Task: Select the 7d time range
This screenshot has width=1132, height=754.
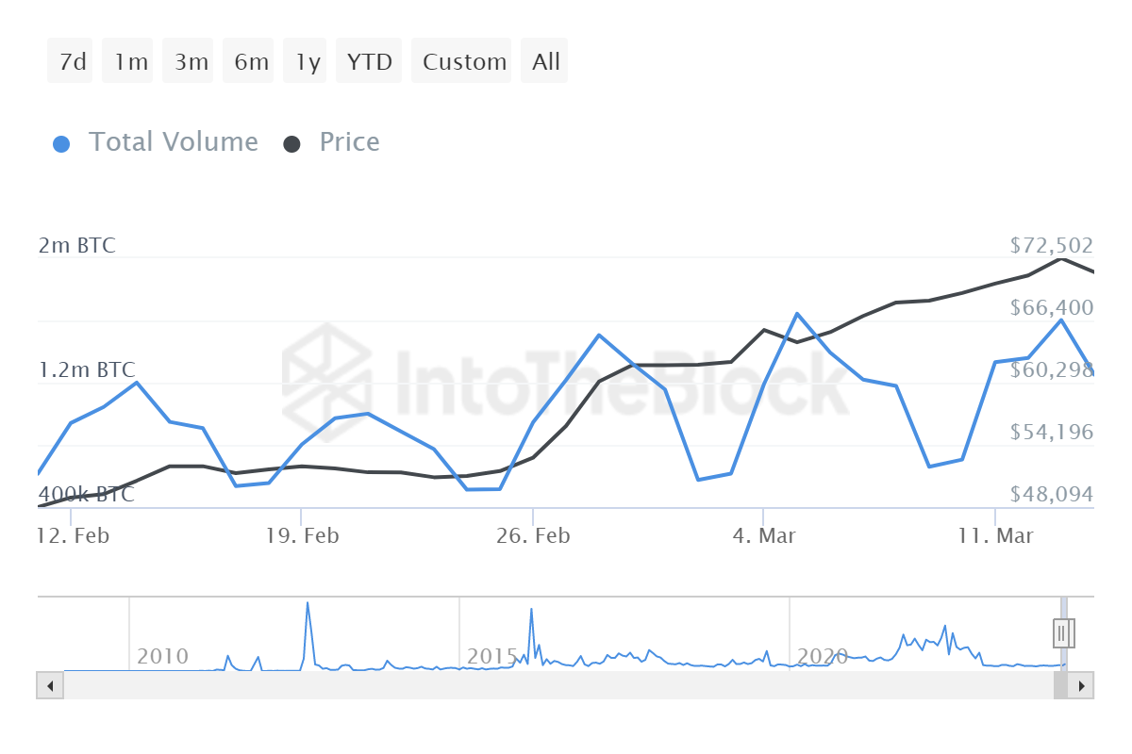Action: (73, 62)
